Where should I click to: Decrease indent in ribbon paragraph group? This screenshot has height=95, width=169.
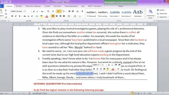(x=69, y=11)
